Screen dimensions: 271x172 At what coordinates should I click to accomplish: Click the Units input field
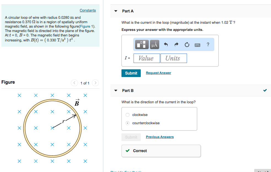tap(174, 58)
